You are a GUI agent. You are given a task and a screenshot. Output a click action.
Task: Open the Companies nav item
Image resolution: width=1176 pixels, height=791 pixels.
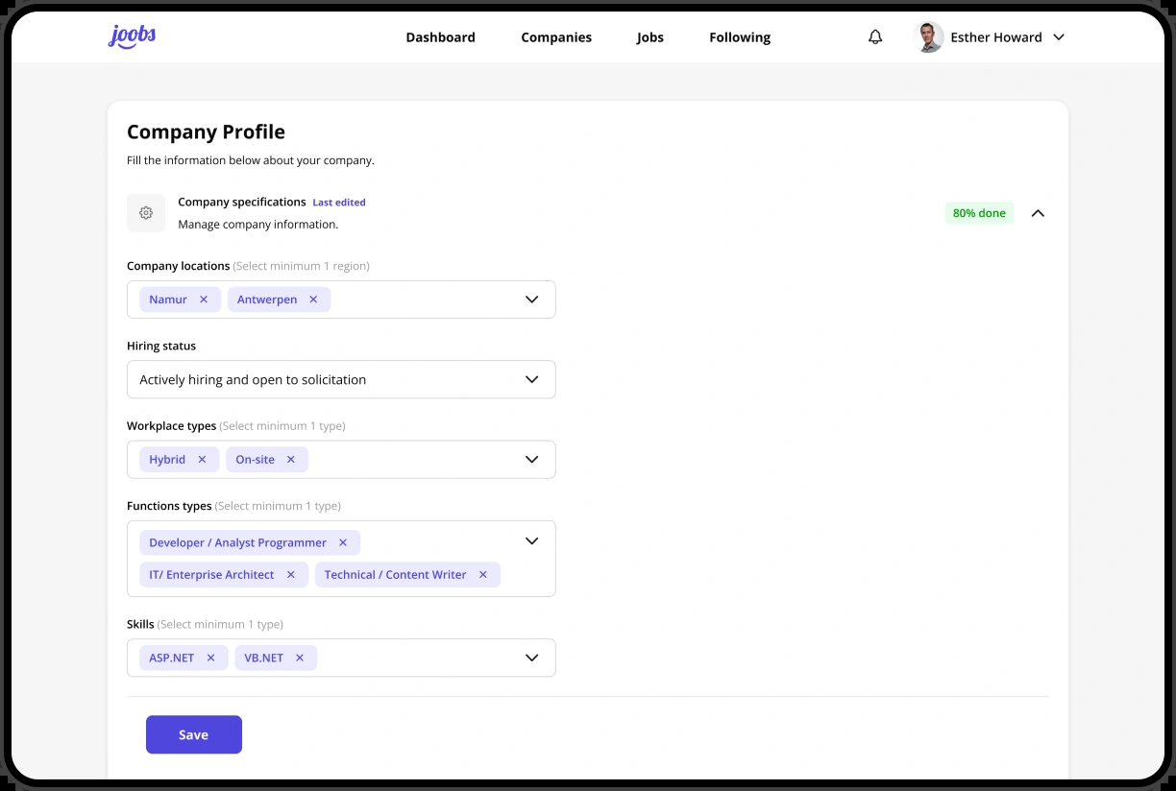[556, 37]
